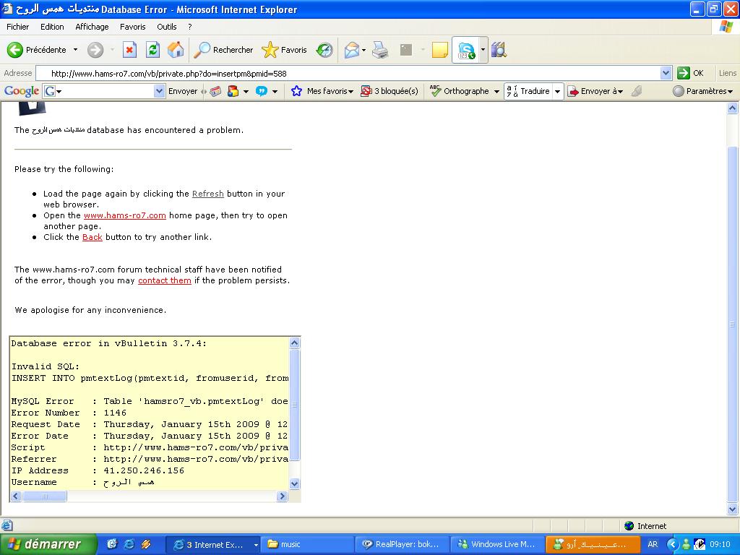Open the démarrer start button
This screenshot has width=740, height=555.
pos(48,544)
